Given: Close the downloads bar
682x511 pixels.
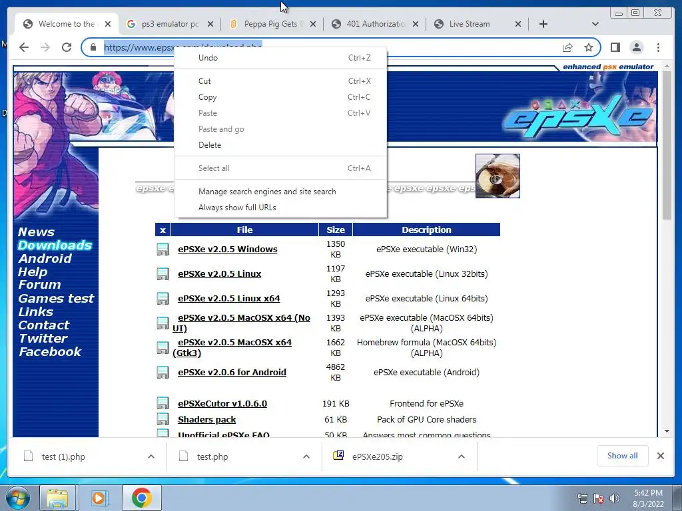Looking at the screenshot, I should point(660,456).
